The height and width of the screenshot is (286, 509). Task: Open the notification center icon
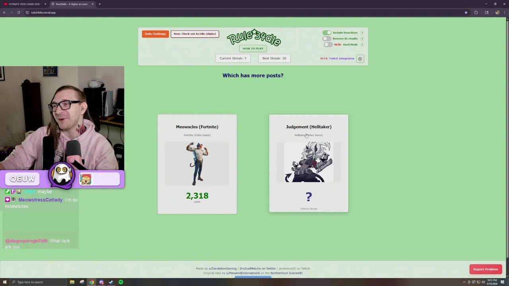503,282
